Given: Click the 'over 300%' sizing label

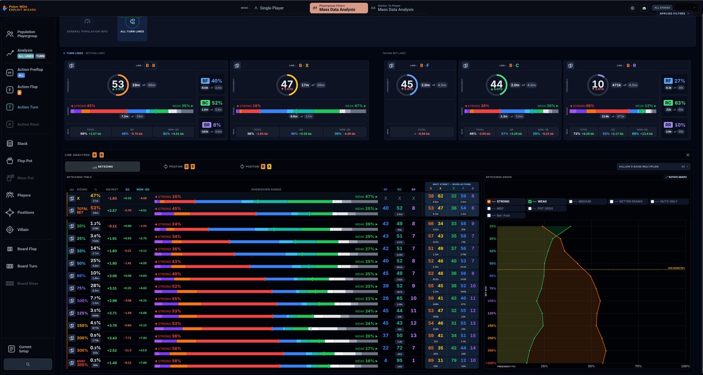Looking at the screenshot, I should tap(82, 362).
